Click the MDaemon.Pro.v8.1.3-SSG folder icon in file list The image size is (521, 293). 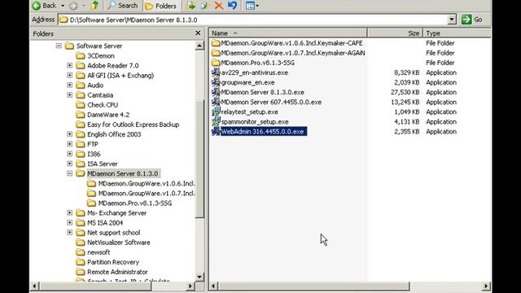(216, 63)
